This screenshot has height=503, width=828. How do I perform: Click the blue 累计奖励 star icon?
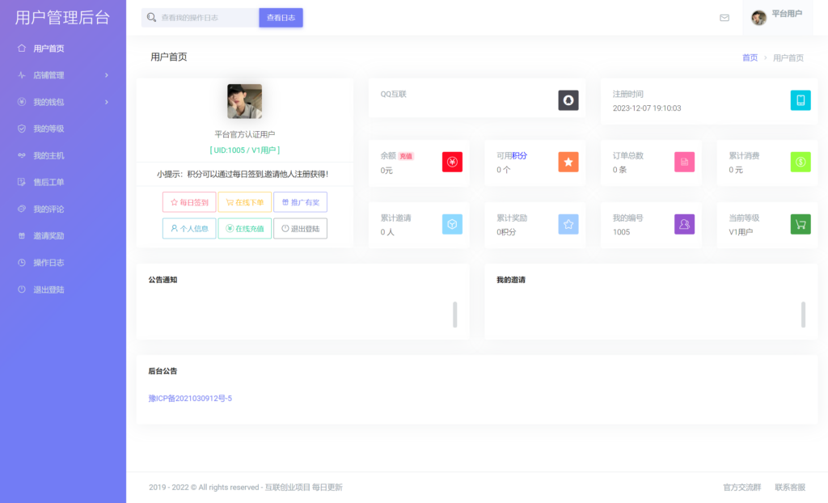click(568, 224)
